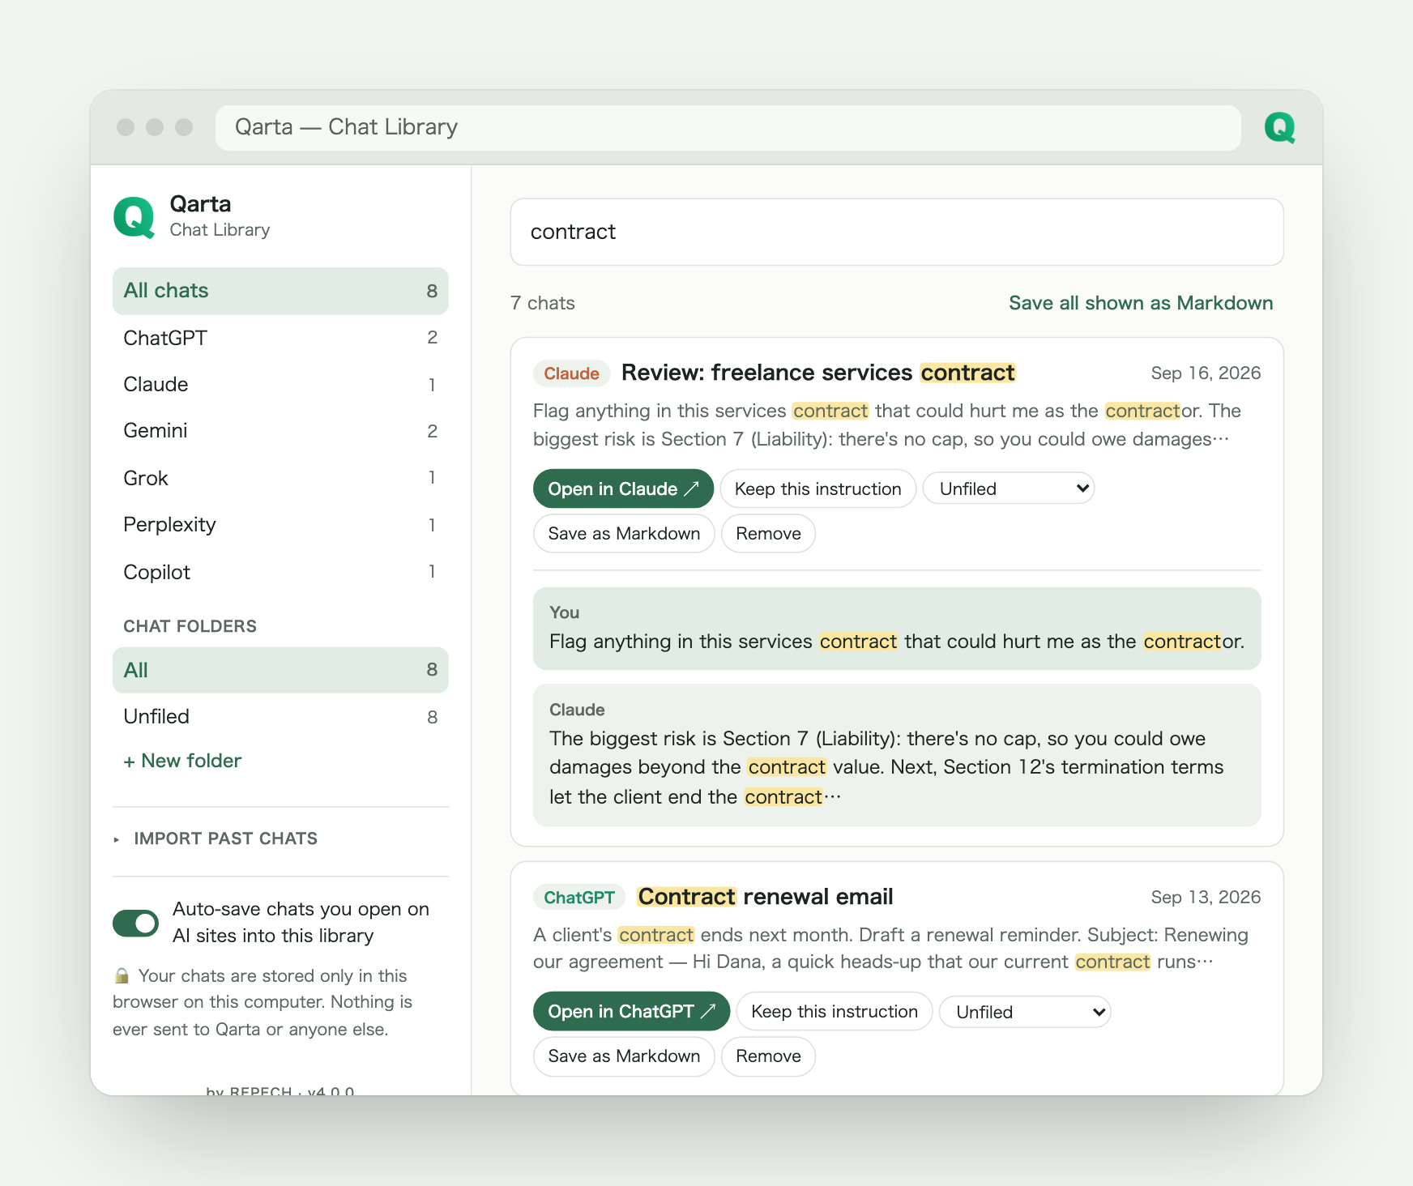
Task: Click the 'You' message in the Claude chat
Action: coord(897,629)
